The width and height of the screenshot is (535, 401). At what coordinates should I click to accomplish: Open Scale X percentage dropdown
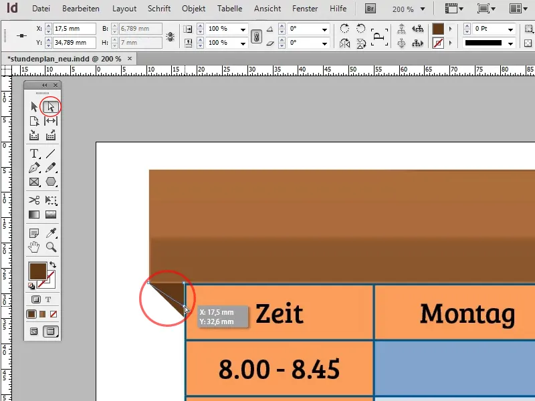click(243, 29)
